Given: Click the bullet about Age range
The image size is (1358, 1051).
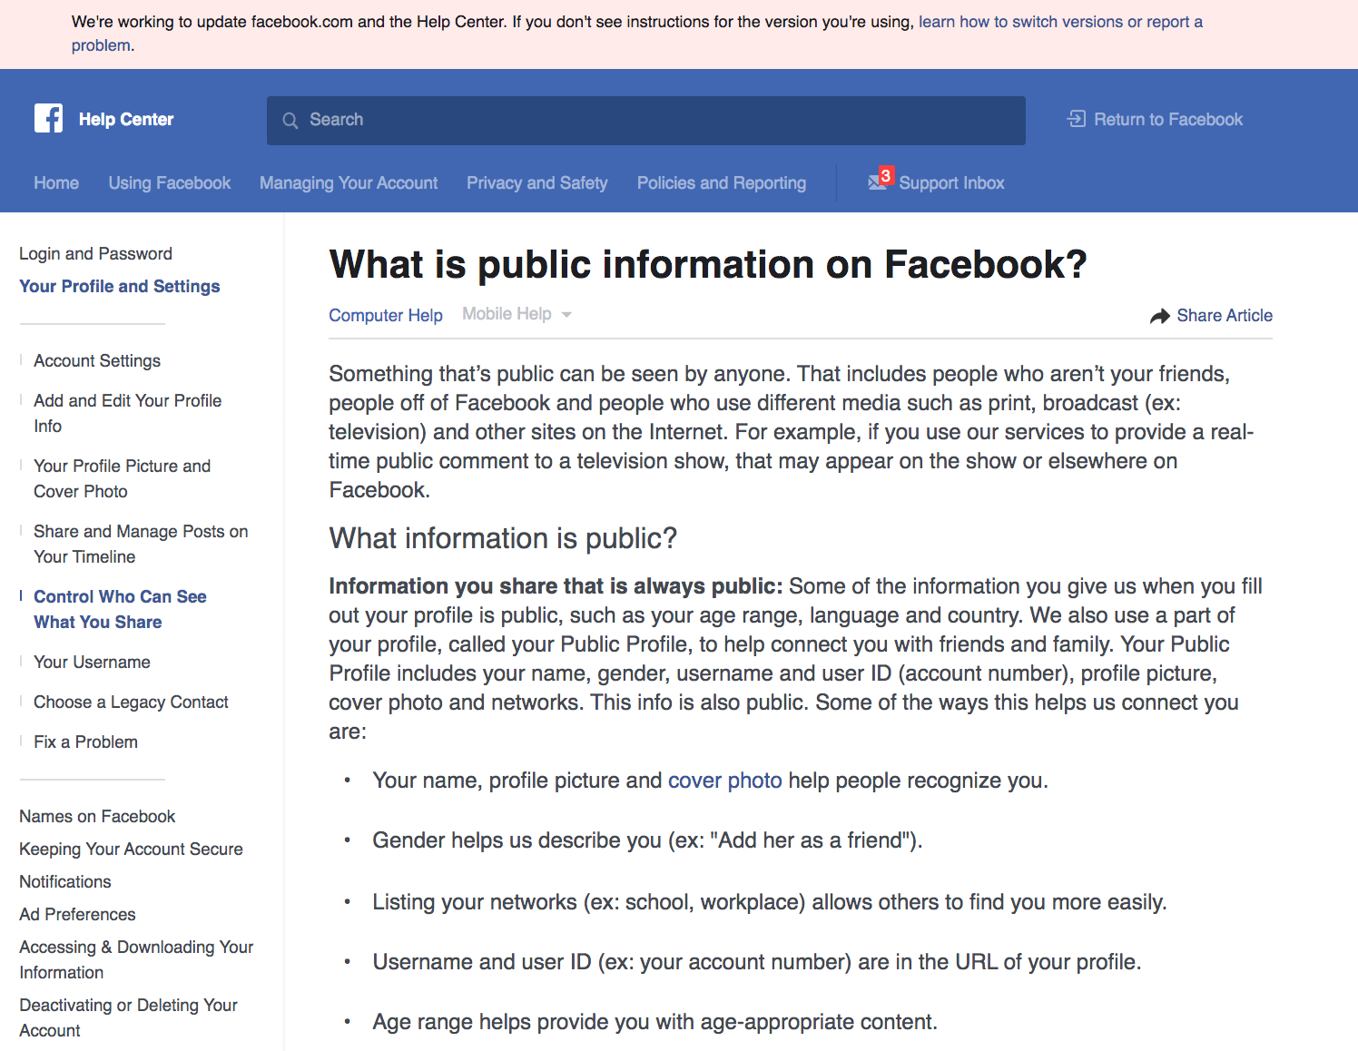Looking at the screenshot, I should tap(654, 1022).
